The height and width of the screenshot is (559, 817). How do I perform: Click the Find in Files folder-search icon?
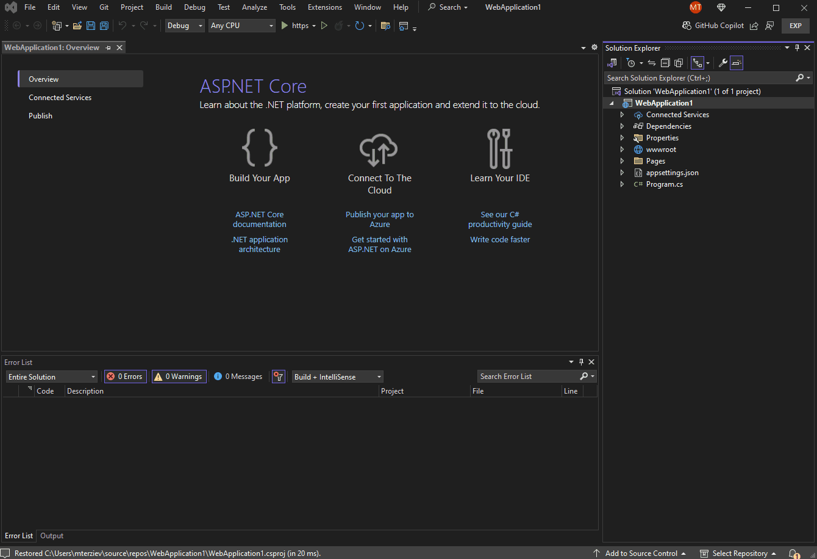(x=385, y=26)
